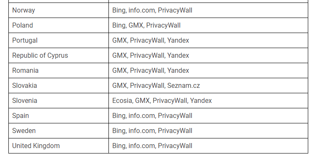Click 'Bing, GMX, PrivacyWall' in Poland row

[147, 26]
